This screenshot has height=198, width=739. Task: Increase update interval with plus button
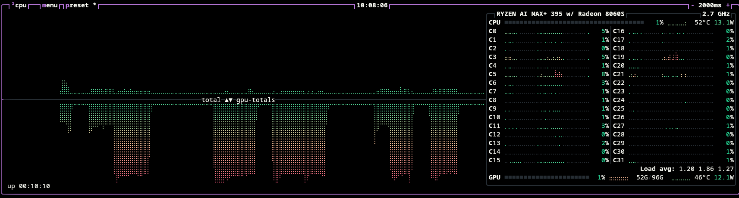click(x=728, y=6)
